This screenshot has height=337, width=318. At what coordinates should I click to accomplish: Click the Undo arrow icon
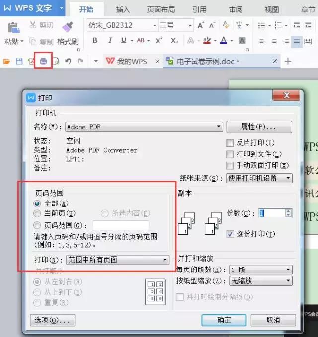pyautogui.click(x=68, y=61)
